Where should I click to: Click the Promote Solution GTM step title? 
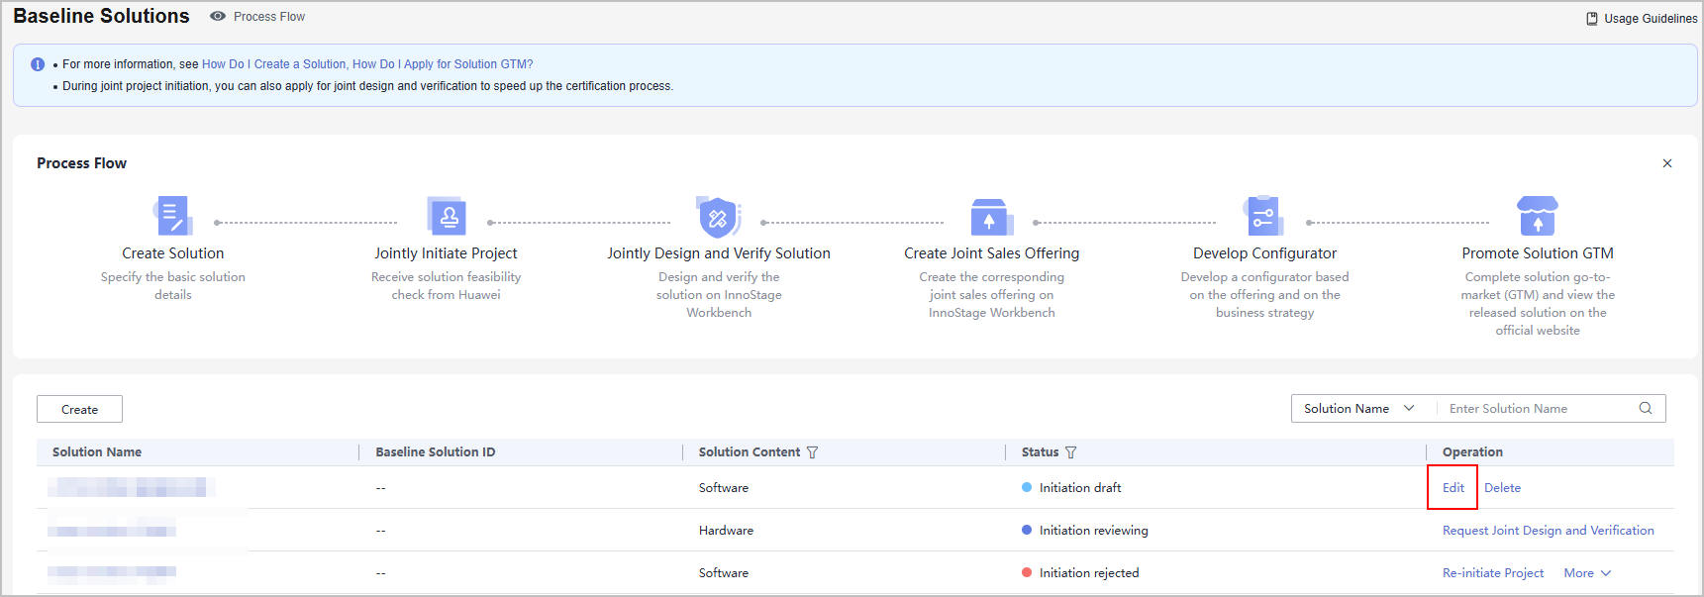click(x=1538, y=253)
